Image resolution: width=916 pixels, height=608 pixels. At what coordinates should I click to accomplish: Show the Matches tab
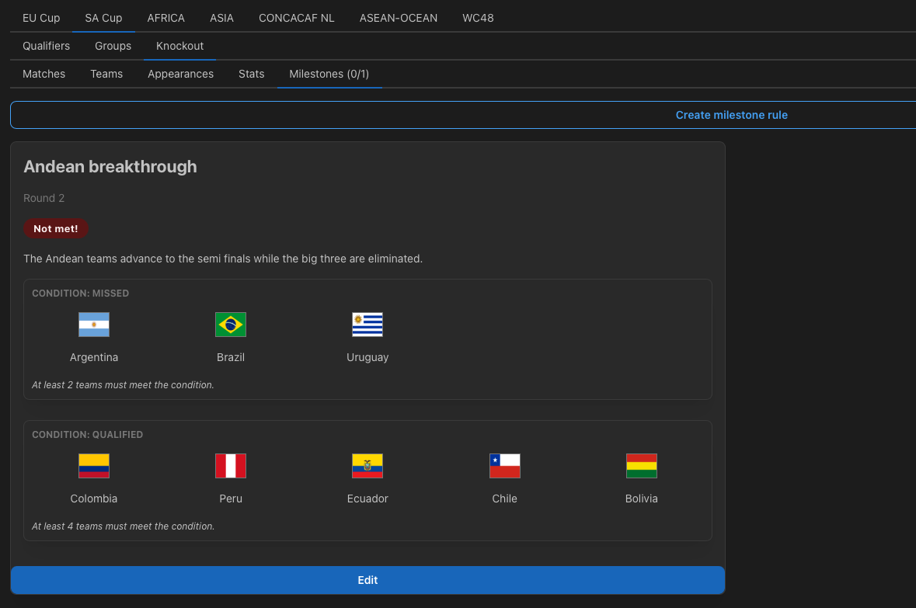(x=44, y=75)
